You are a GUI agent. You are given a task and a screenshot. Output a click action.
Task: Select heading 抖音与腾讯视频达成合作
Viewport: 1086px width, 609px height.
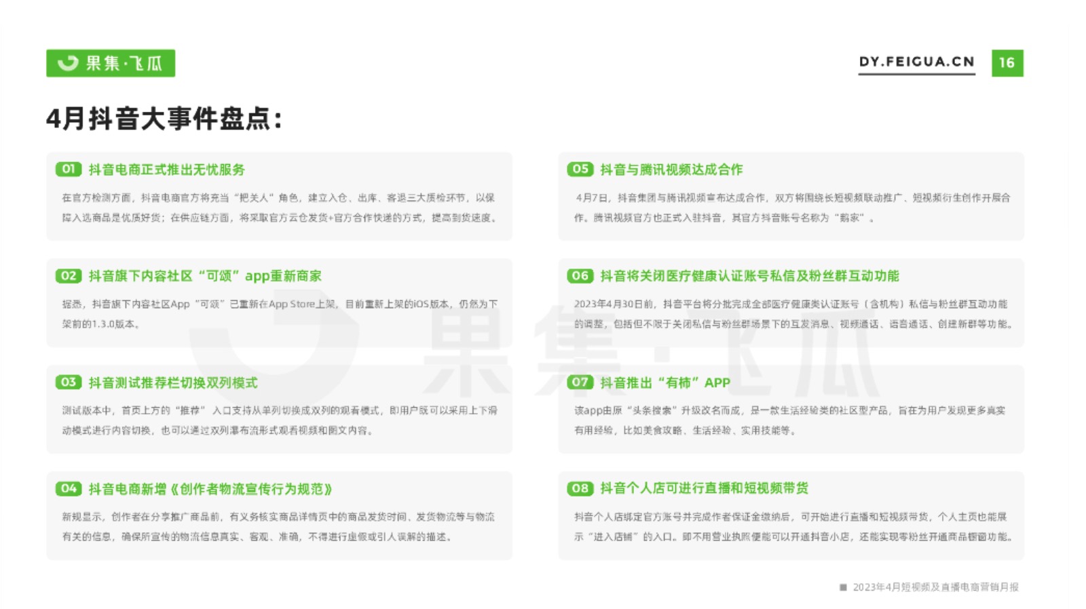[x=671, y=170]
